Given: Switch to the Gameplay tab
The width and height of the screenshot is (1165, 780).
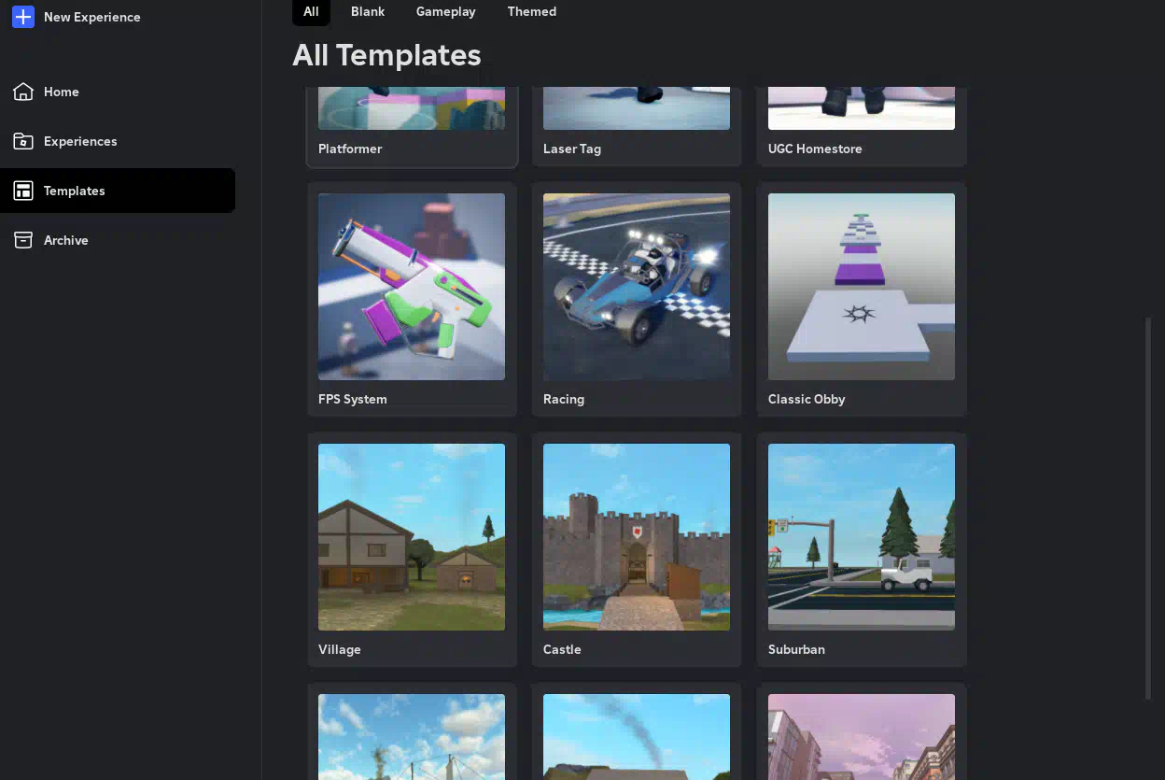Looking at the screenshot, I should pyautogui.click(x=445, y=11).
